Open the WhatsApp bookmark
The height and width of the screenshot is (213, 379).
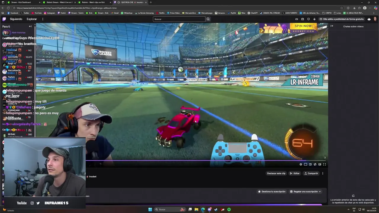click(x=126, y=13)
